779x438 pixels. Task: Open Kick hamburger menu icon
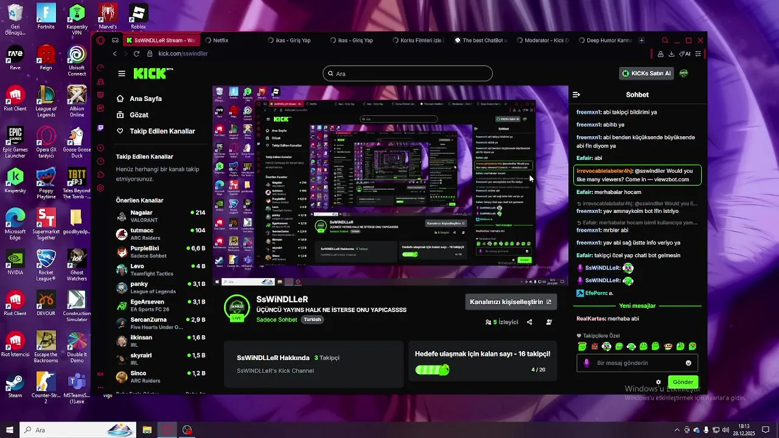(122, 74)
